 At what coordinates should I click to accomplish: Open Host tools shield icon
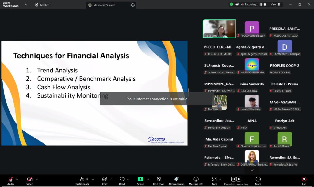159,179
